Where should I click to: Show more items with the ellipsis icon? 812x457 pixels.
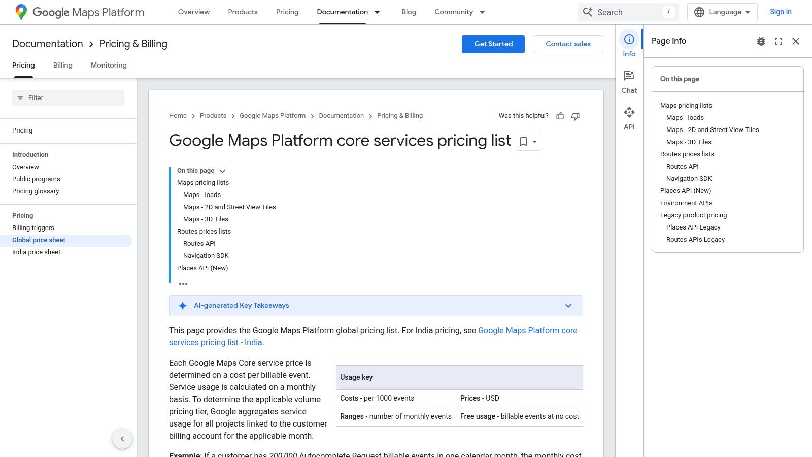(183, 284)
